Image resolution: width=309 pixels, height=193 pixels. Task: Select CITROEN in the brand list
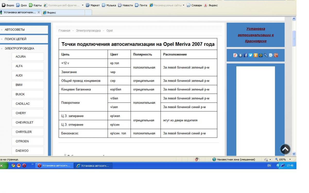coord(28,141)
